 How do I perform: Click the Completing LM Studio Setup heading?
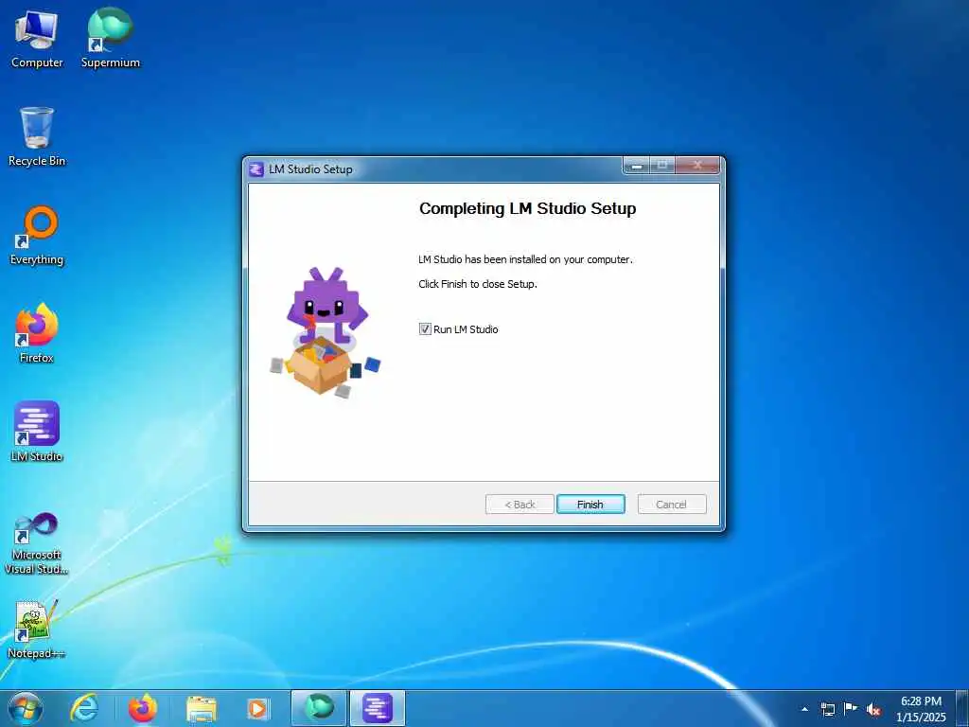pyautogui.click(x=528, y=209)
